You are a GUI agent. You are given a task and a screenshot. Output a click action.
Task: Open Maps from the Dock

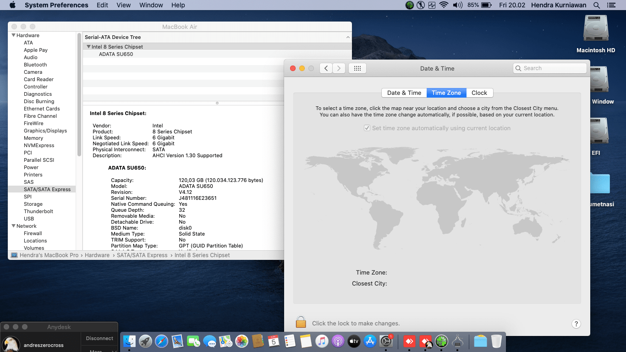pos(226,341)
